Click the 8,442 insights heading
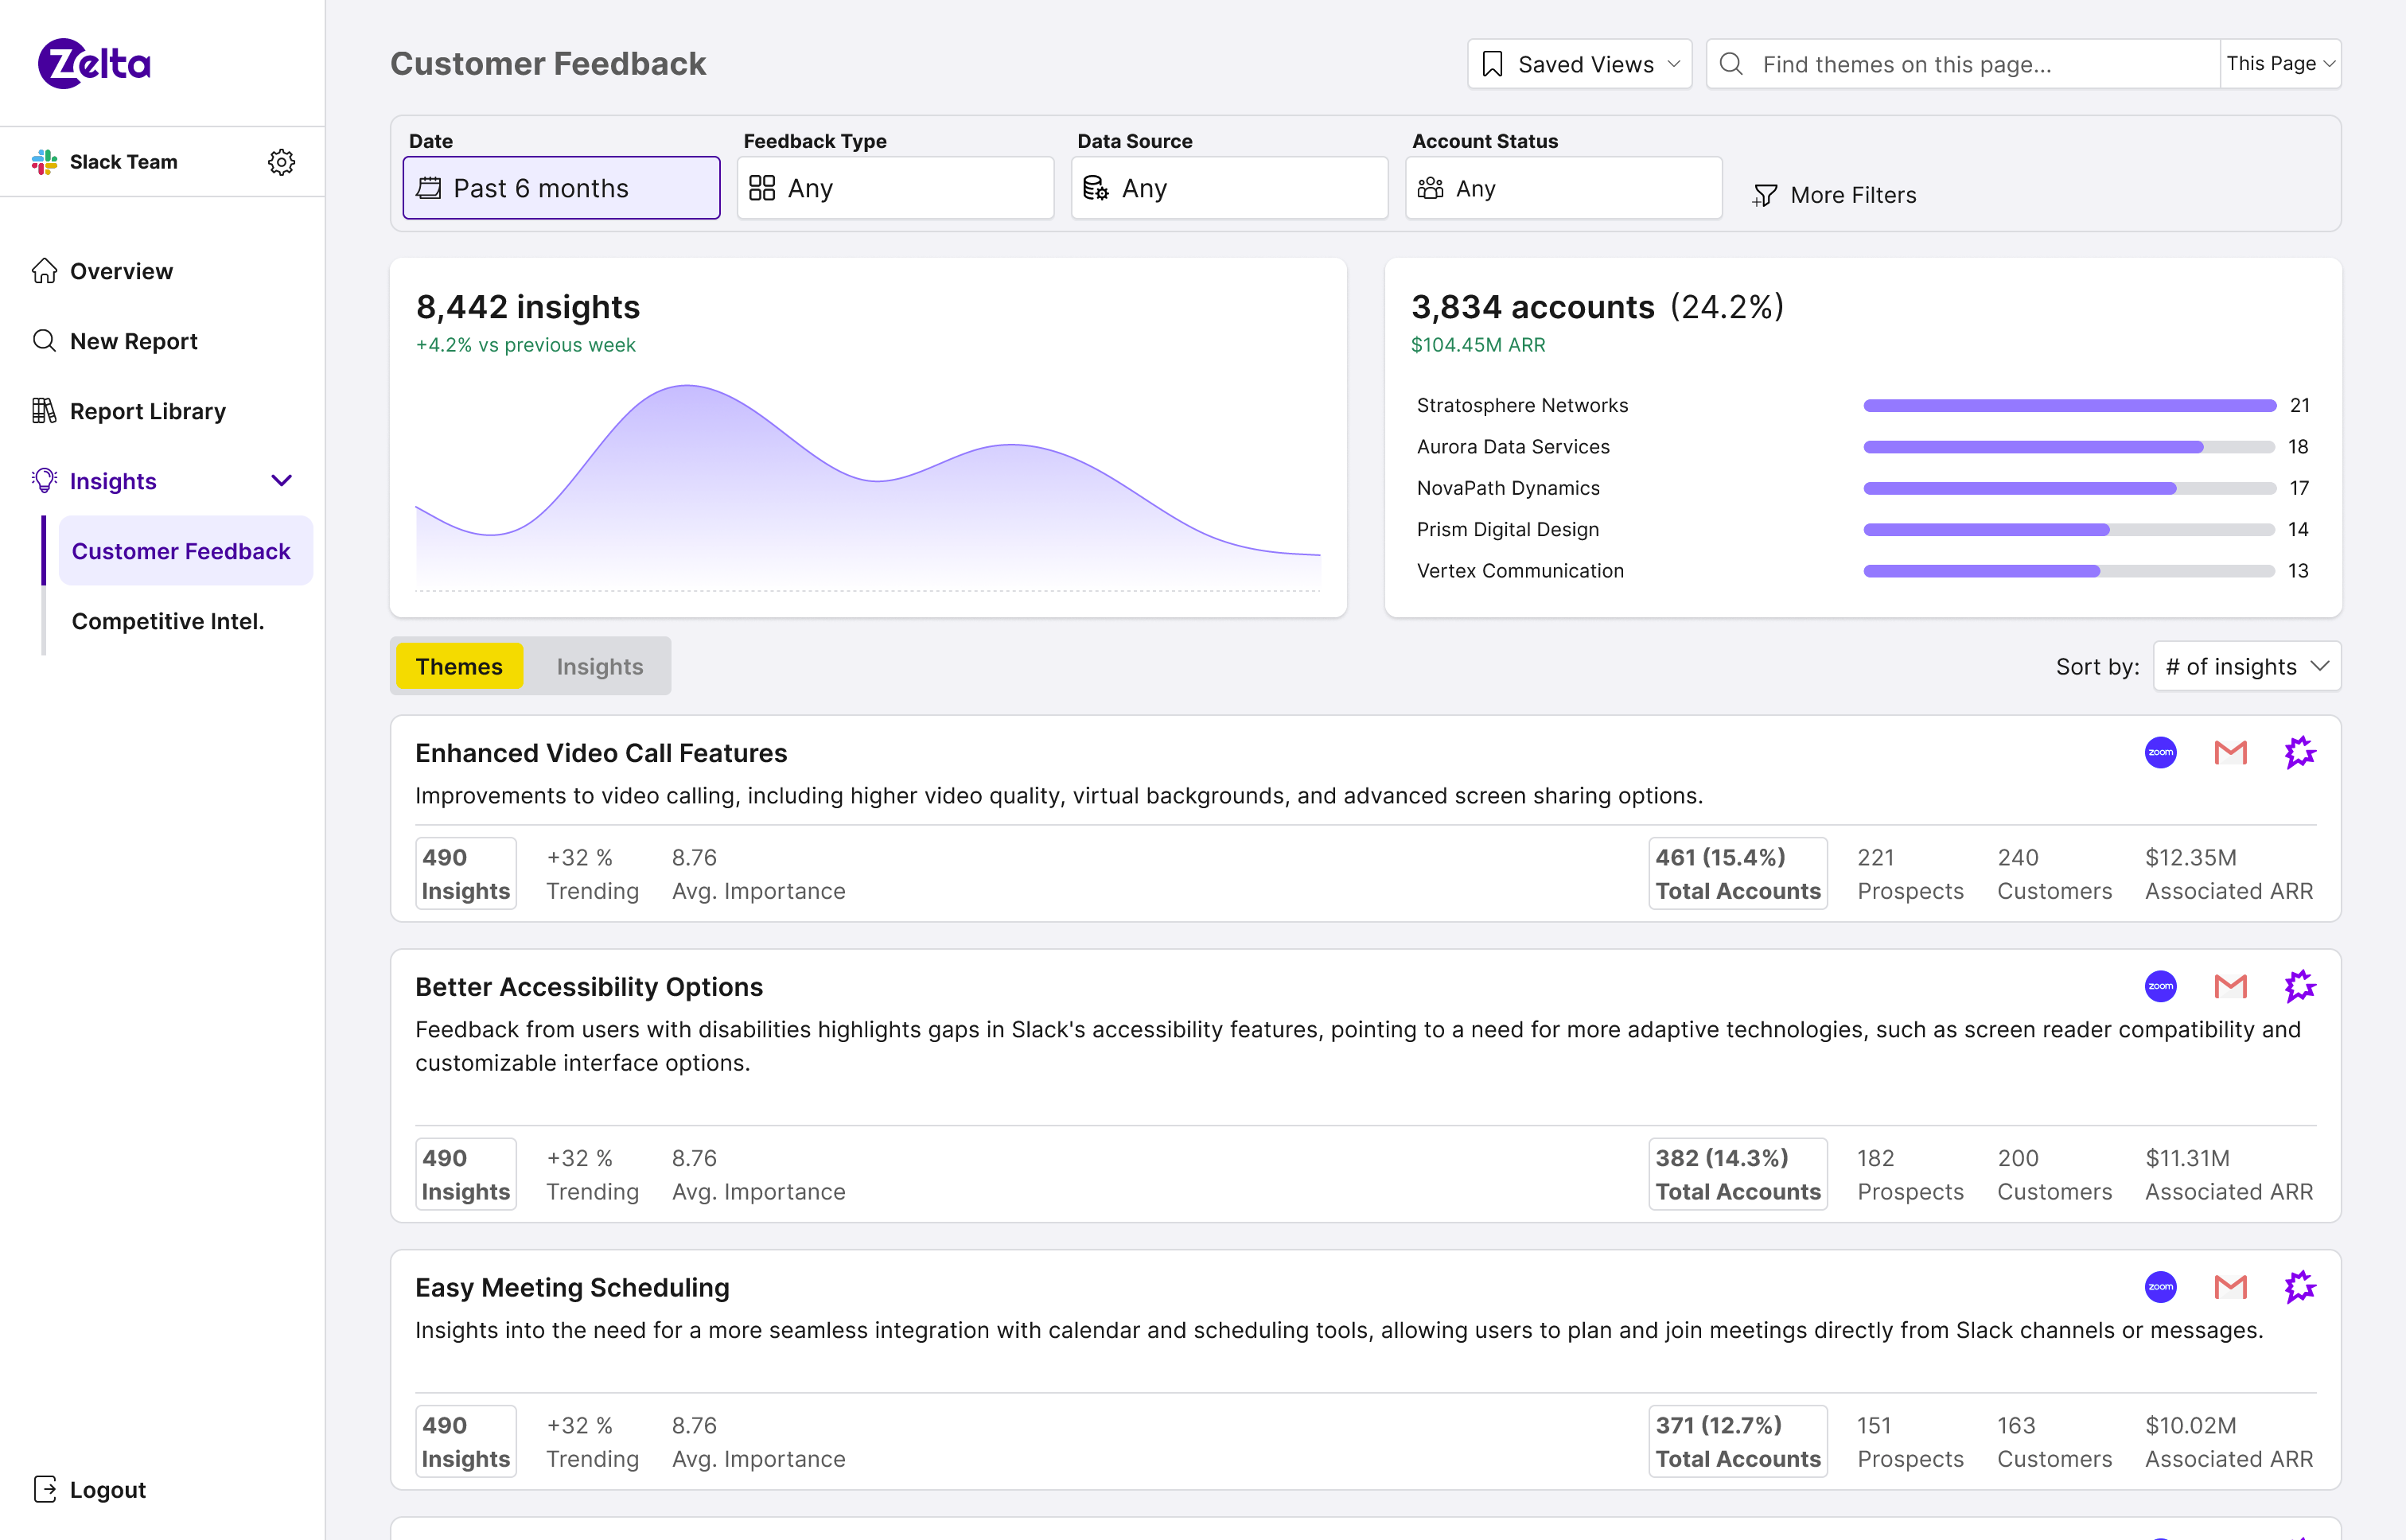The height and width of the screenshot is (1540, 2406). (x=528, y=307)
